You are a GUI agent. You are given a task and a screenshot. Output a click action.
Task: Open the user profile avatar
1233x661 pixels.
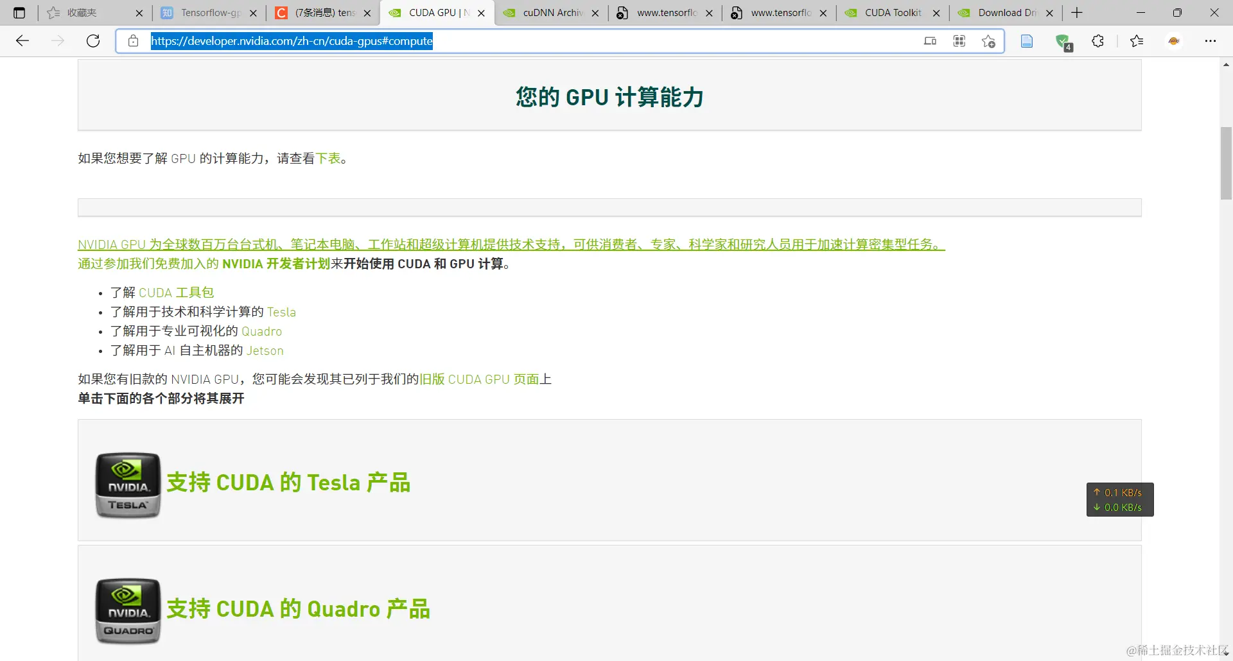(1174, 41)
